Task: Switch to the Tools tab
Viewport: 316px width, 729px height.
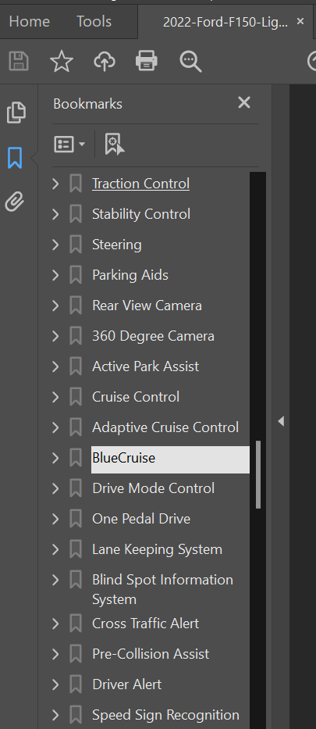Action: [x=94, y=21]
